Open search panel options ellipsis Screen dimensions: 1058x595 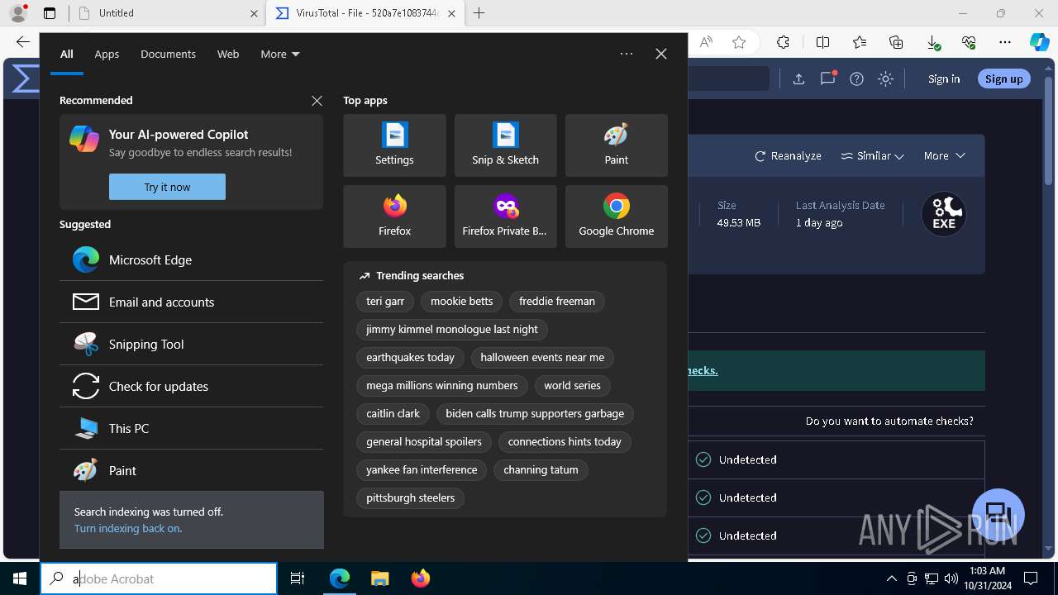[627, 54]
